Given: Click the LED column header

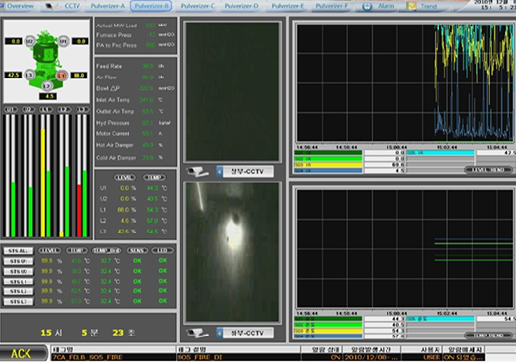Looking at the screenshot, I should [x=162, y=251].
